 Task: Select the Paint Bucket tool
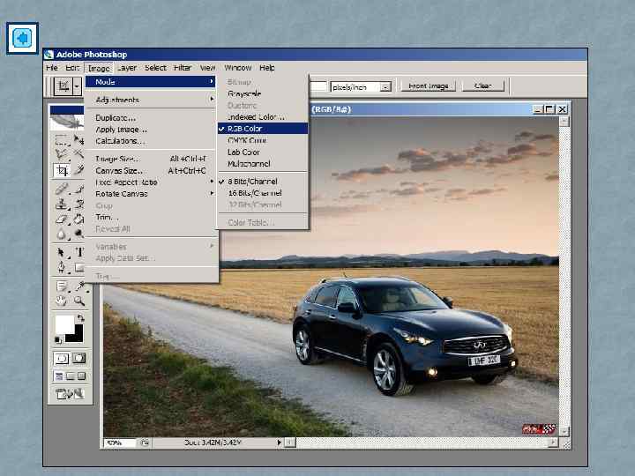tap(78, 219)
